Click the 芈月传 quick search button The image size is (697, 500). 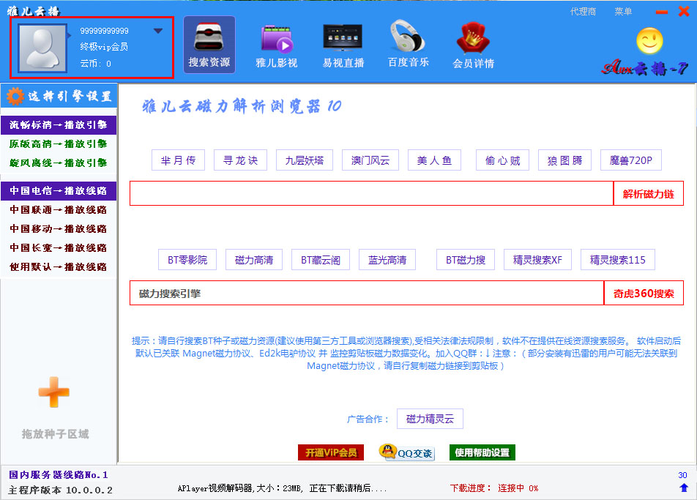pos(178,160)
